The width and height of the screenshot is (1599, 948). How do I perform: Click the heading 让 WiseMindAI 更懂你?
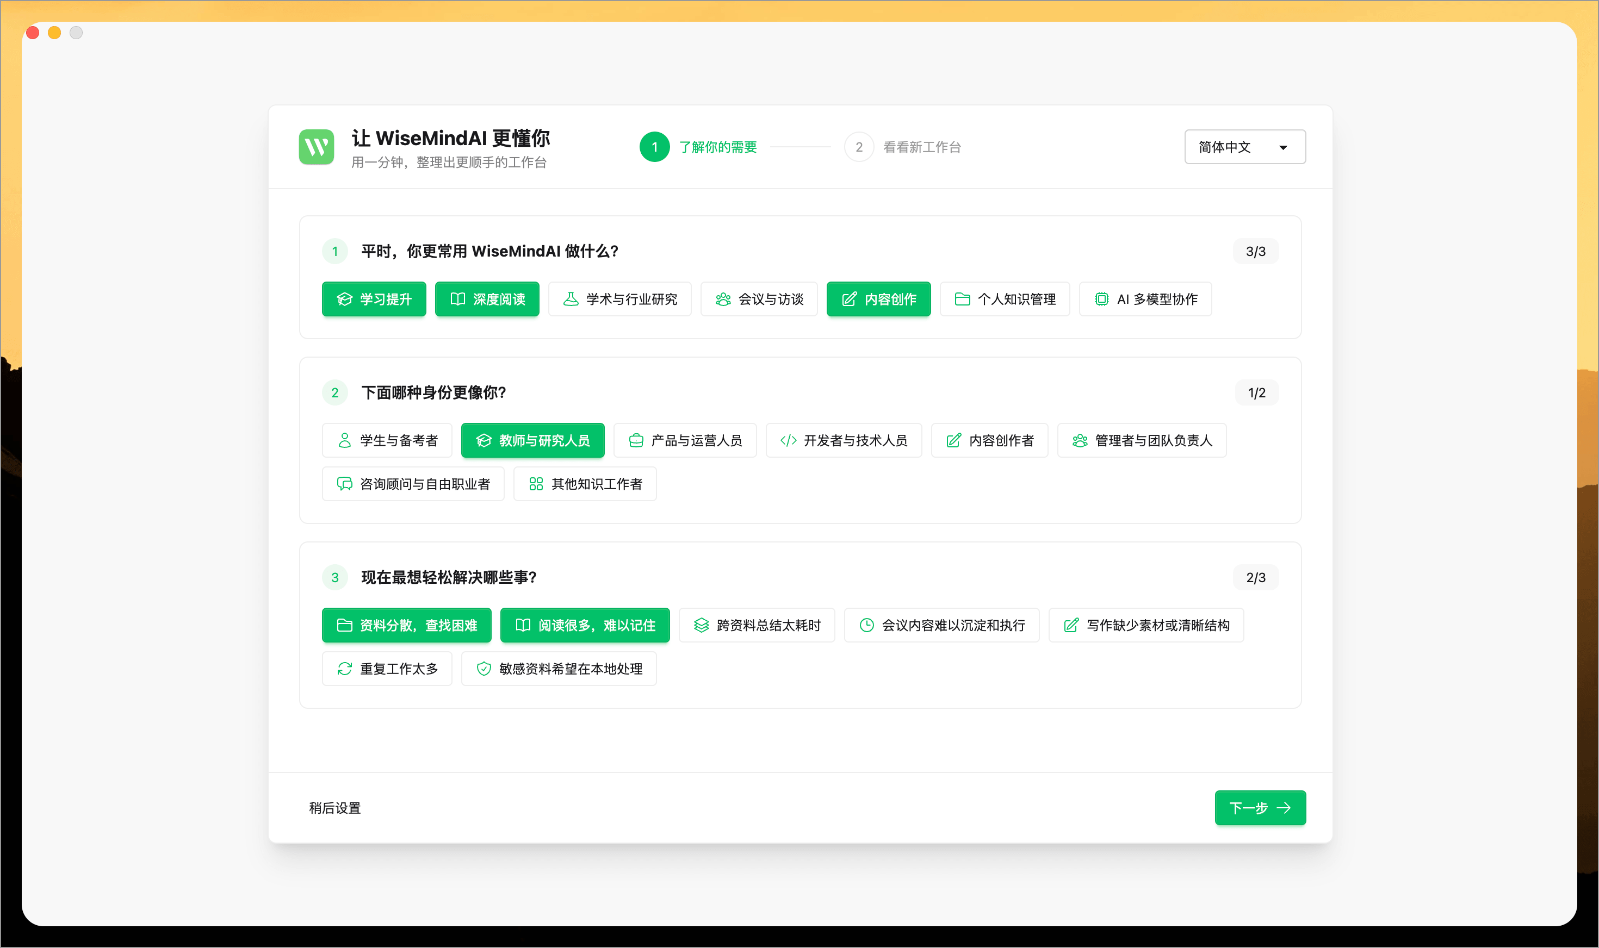click(x=450, y=138)
